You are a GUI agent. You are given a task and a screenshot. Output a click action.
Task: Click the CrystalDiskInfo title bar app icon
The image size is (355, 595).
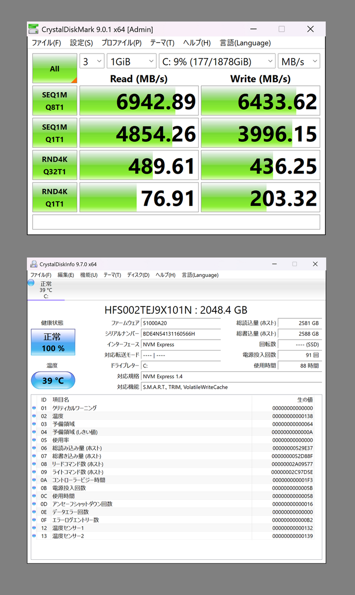tap(33, 264)
